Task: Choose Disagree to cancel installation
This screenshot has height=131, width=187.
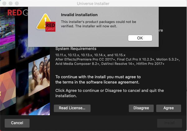Action: click(x=141, y=108)
